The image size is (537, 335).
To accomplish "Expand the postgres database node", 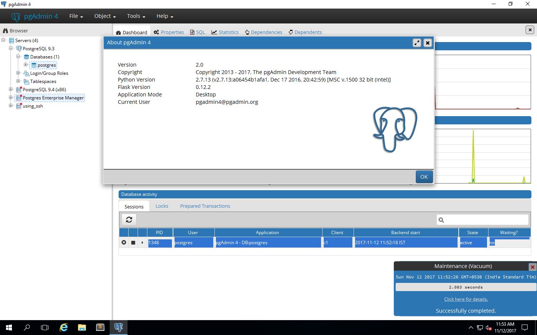I will tap(25, 65).
